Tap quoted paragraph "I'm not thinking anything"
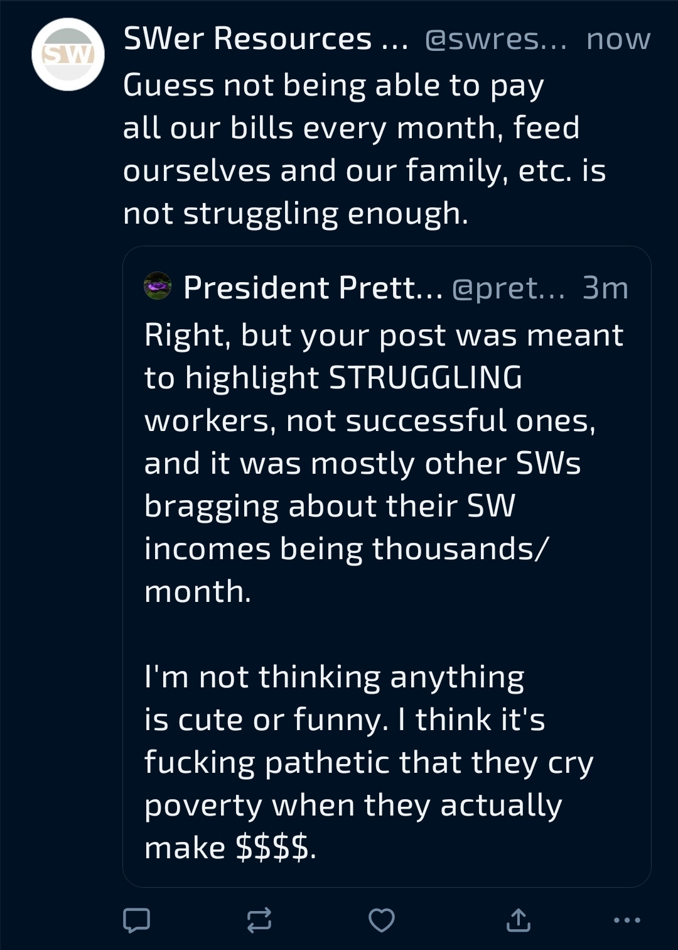The image size is (678, 950). (x=369, y=762)
